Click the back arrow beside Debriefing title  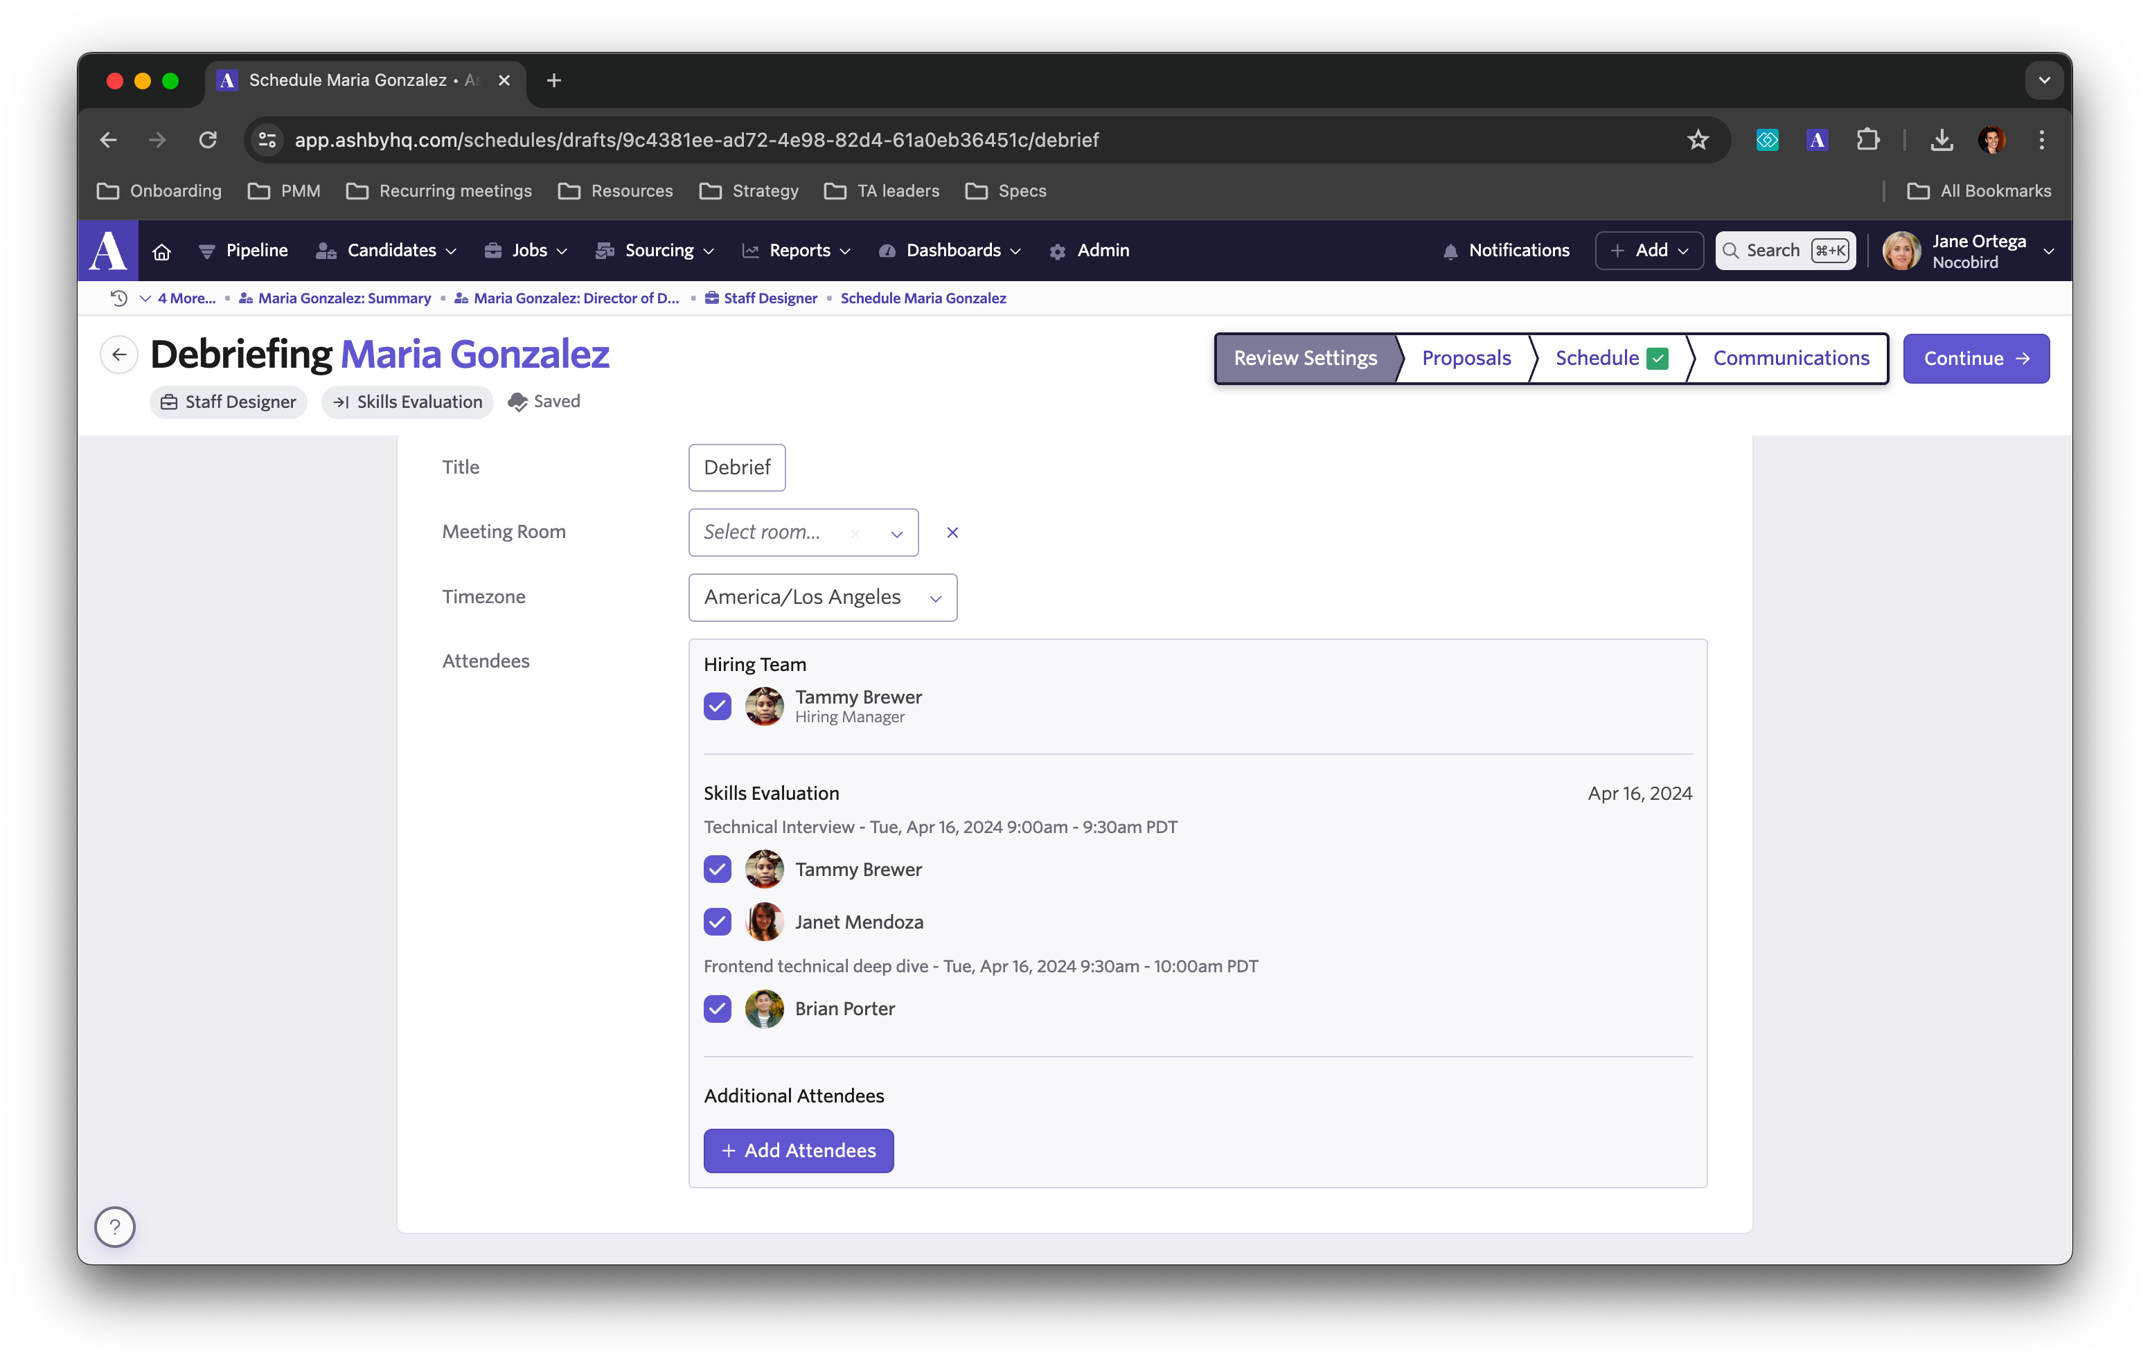pyautogui.click(x=118, y=355)
